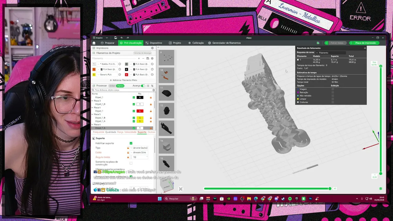
Task: Edit filament 1 Bambu PLA preset icon
Action: (x=120, y=64)
